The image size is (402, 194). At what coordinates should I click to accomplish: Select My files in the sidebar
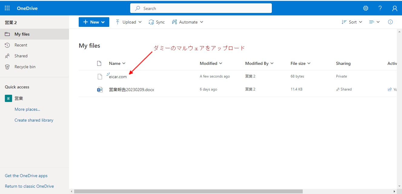click(x=35, y=34)
